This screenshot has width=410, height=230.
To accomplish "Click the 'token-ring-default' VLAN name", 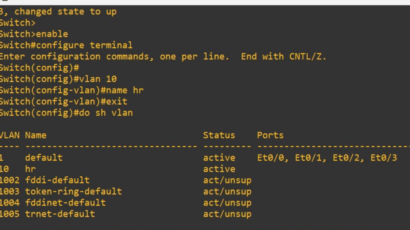I will coord(73,191).
